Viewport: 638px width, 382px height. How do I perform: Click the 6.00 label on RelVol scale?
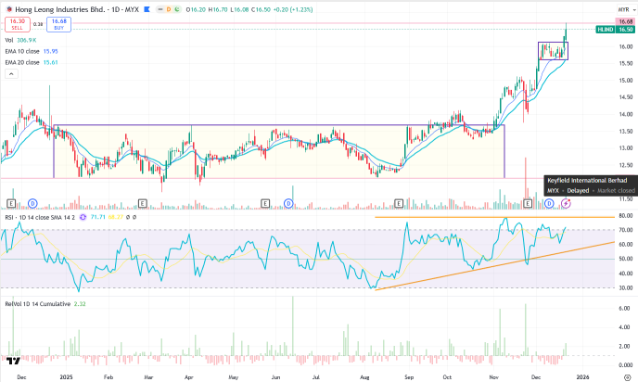(625, 309)
